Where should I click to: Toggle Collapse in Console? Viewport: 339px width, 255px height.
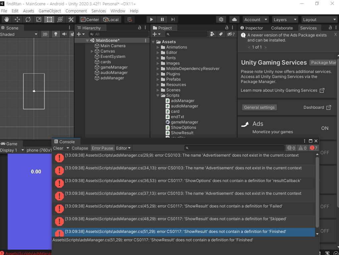click(80, 148)
